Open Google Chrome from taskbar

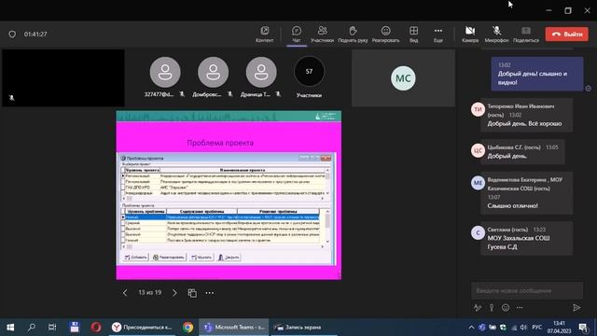click(x=187, y=328)
